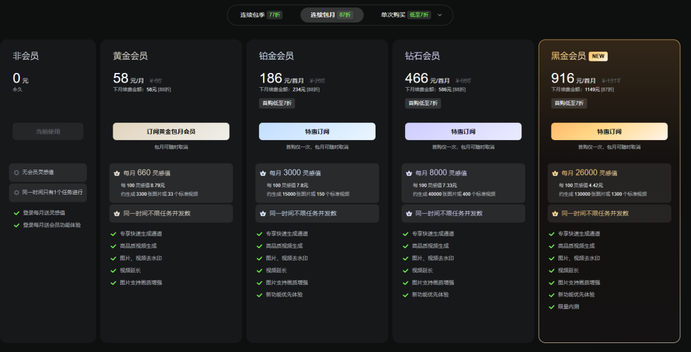This screenshot has width=691, height=352.
Task: Select circle beside 同一时间只有1个任务进行
Action: coord(17,192)
